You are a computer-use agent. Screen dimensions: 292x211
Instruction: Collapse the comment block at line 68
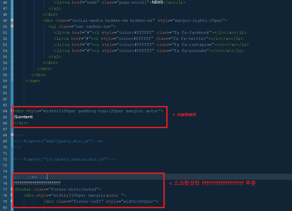click(12, 135)
